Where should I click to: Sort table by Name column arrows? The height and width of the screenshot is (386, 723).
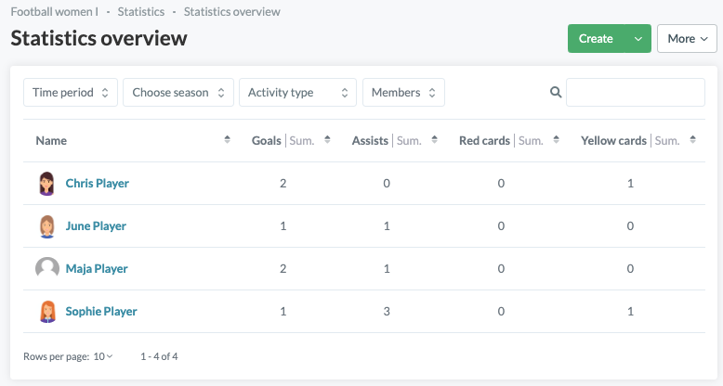[228, 139]
